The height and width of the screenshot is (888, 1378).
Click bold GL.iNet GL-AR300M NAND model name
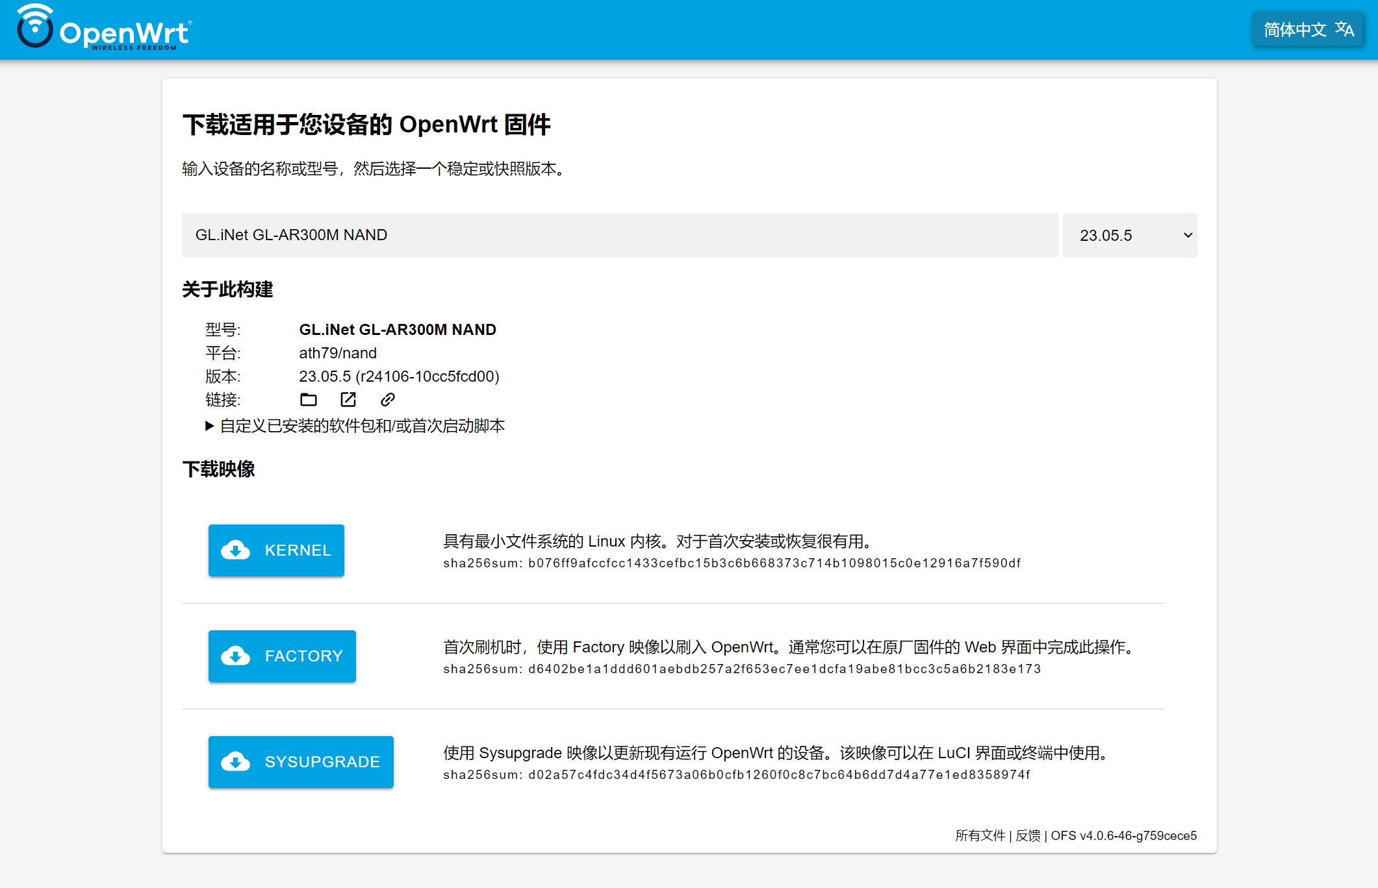(398, 330)
